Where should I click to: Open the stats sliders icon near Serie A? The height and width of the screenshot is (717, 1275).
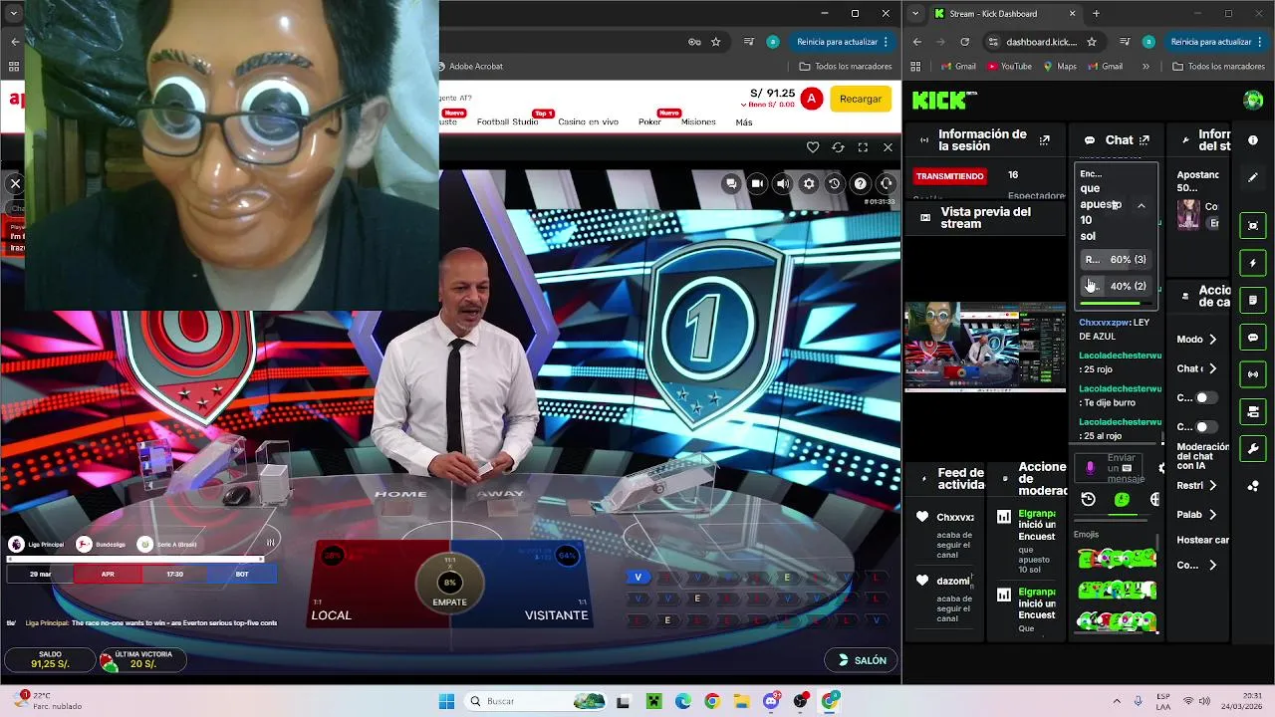pos(270,543)
